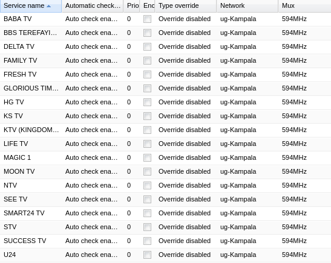331x263 pixels.
Task: Toggle Encrypted checkbox for FRESH TV
Action: tap(147, 74)
